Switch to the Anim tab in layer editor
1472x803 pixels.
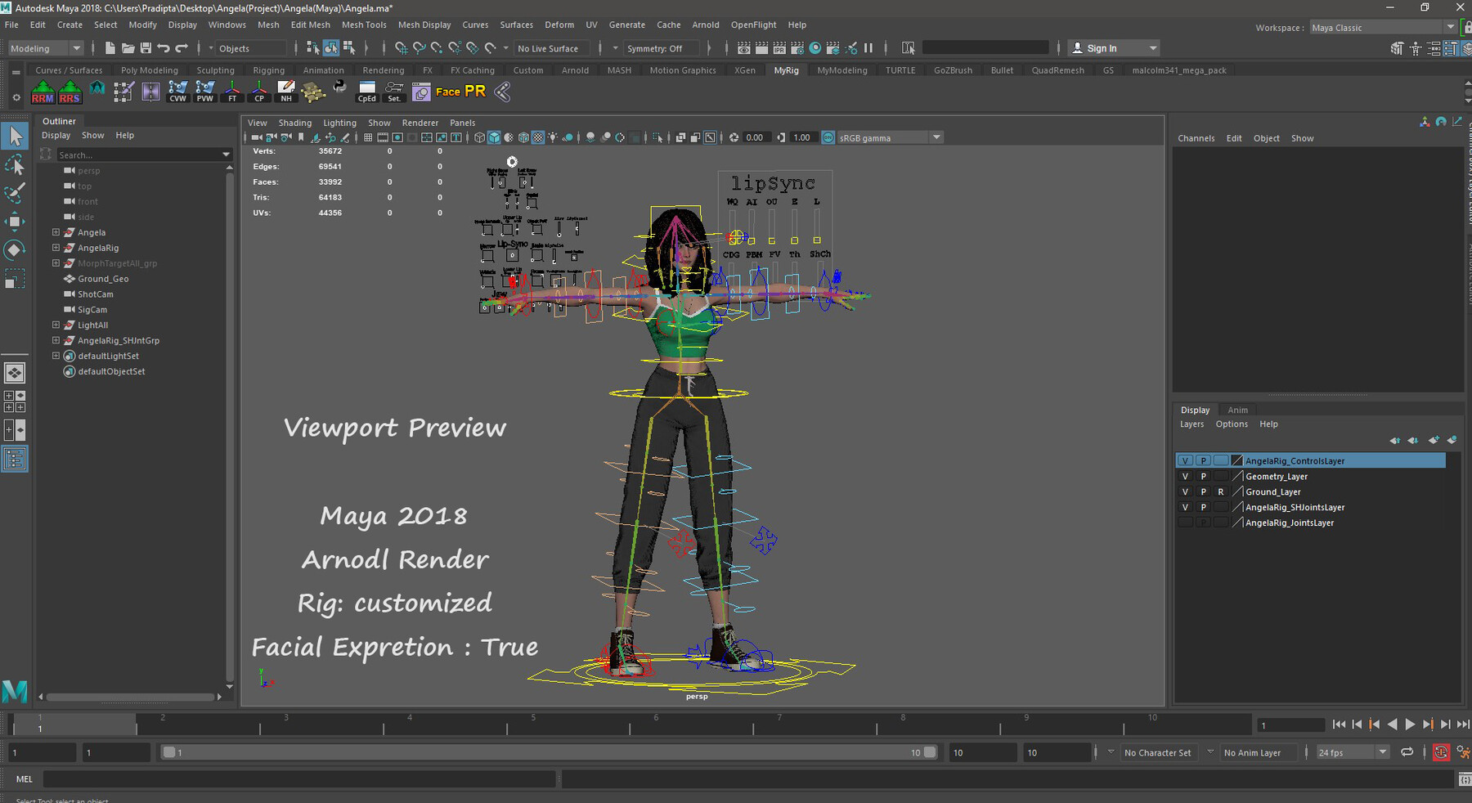coord(1237,409)
